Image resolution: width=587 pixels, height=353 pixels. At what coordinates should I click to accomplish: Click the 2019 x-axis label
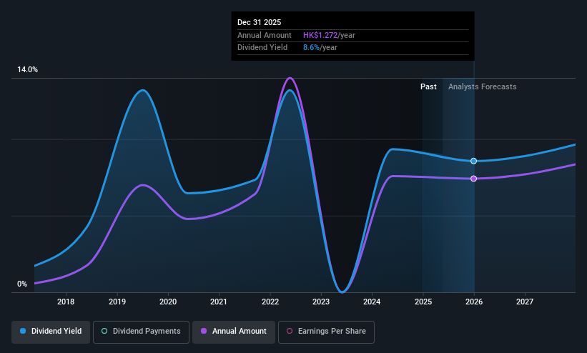click(117, 302)
